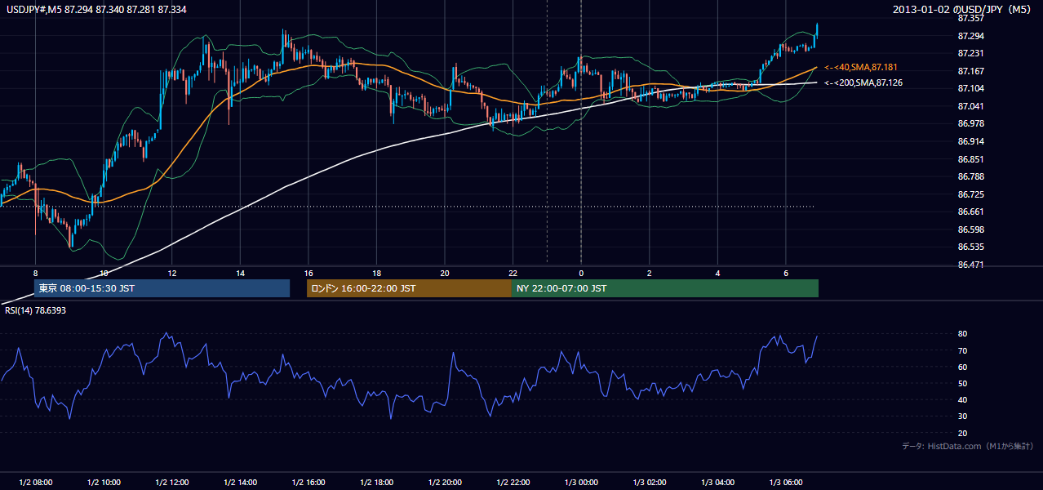Click the Tokyo 08:00-15:30 JST session bar
The image size is (1043, 490).
click(x=162, y=288)
